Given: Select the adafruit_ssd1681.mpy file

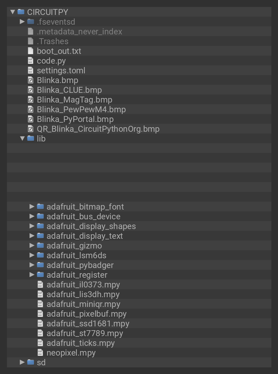Looking at the screenshot, I should (x=88, y=324).
